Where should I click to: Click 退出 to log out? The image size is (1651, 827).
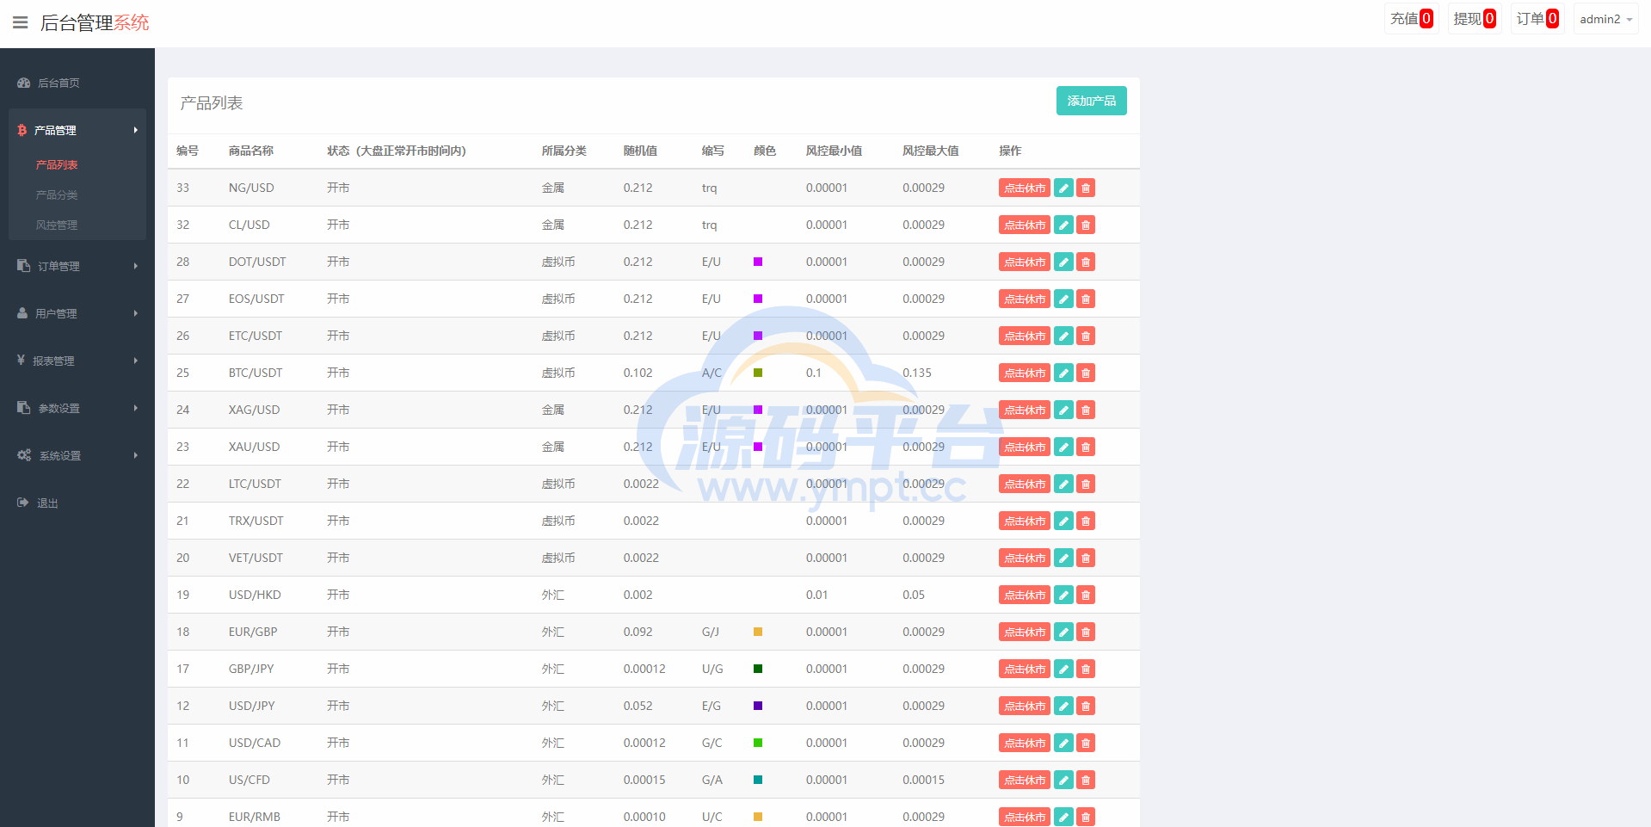pos(47,503)
